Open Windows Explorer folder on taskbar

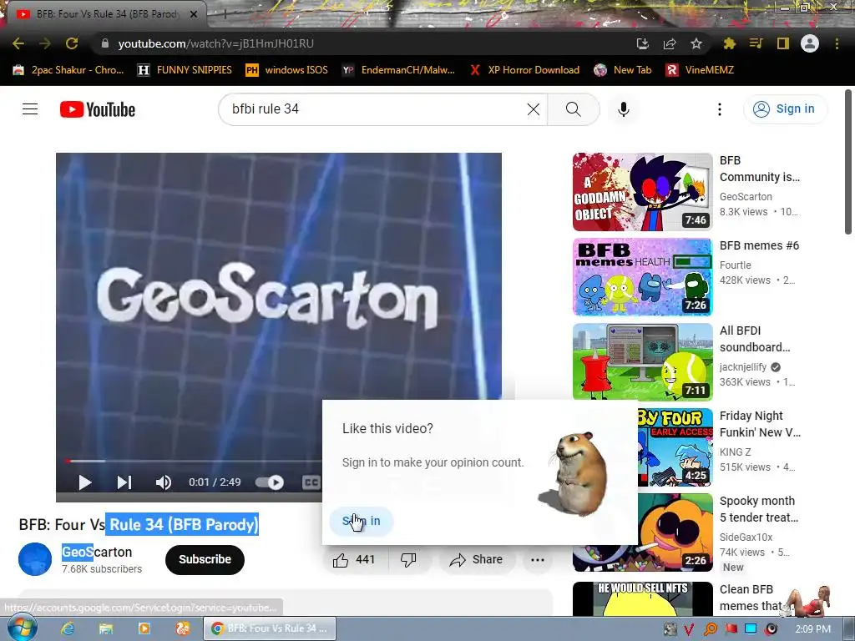pos(106,629)
